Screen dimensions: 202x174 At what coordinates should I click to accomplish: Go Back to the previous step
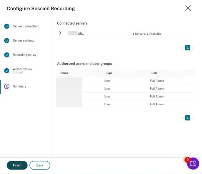pos(40,165)
